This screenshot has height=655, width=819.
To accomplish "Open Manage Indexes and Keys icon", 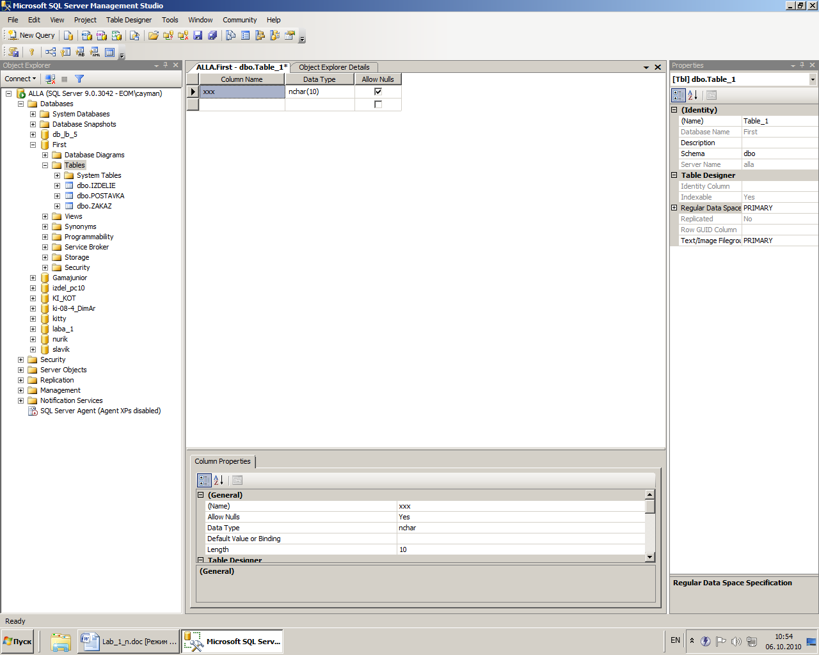I will (65, 52).
